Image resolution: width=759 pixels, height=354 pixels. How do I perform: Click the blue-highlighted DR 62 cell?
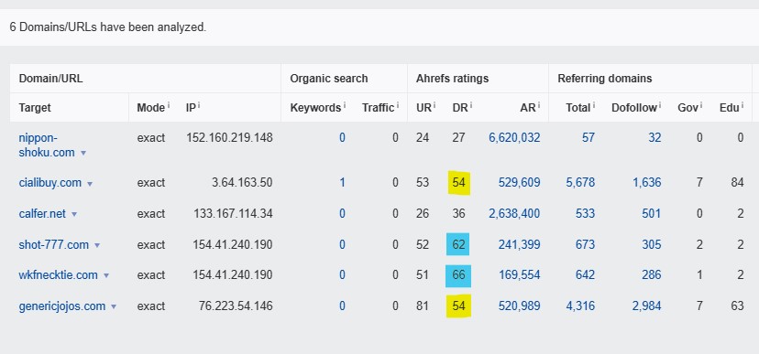(458, 244)
